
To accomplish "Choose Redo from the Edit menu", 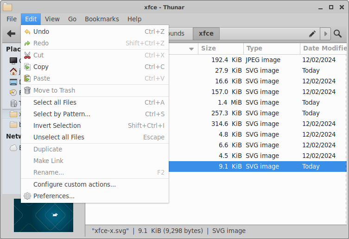I will click(x=95, y=43).
